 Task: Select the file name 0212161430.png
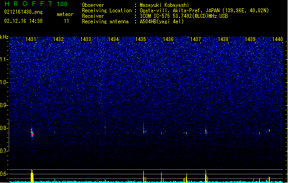click(23, 12)
